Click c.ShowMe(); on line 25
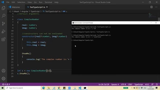 23,73
